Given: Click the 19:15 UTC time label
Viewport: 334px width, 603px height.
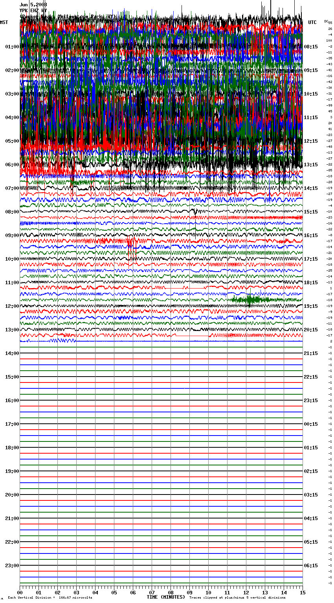Looking at the screenshot, I should coord(311,306).
